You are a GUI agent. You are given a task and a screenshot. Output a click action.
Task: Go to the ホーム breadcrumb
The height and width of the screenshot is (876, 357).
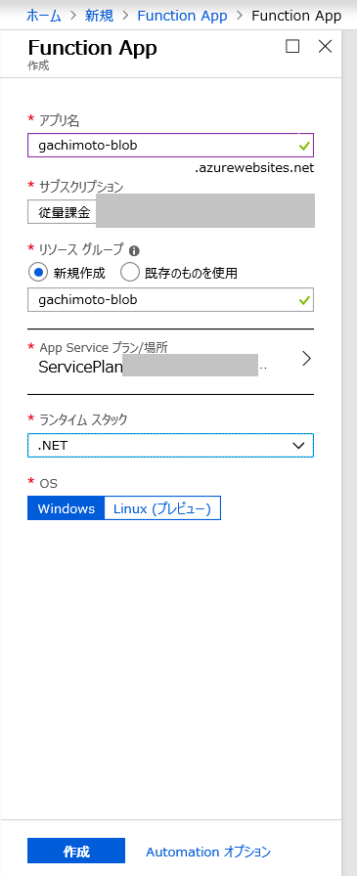44,16
